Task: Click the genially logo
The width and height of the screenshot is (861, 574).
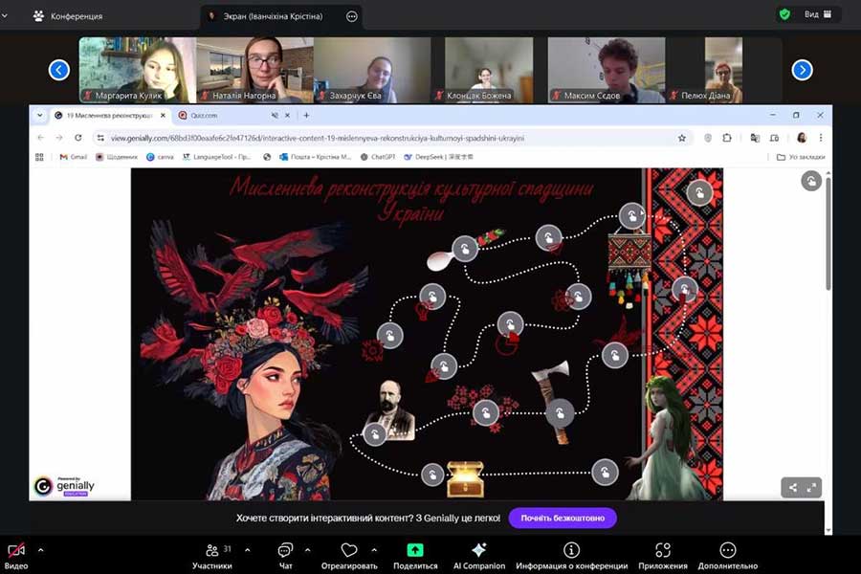Action: (65, 486)
